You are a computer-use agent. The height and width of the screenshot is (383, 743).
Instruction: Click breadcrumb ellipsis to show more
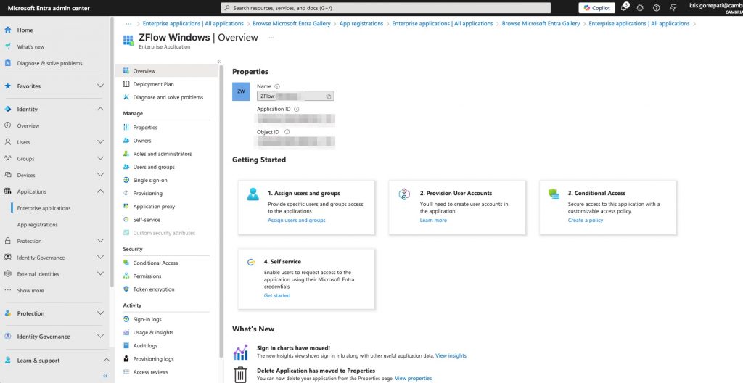tap(128, 23)
